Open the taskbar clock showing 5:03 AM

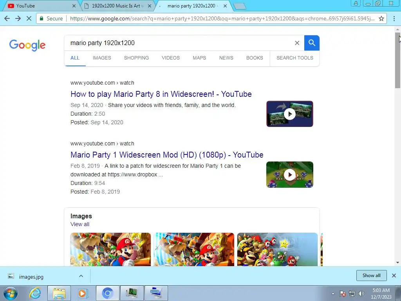tap(381, 294)
